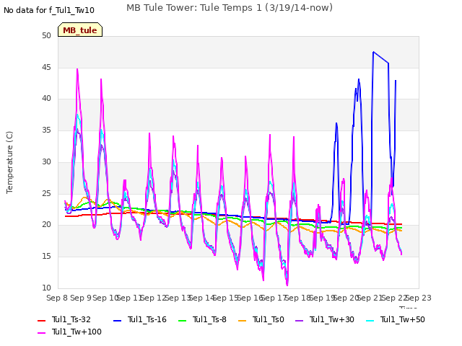Click the magenta peak near 45 degrees
462x346 pixels.
[x=77, y=69]
